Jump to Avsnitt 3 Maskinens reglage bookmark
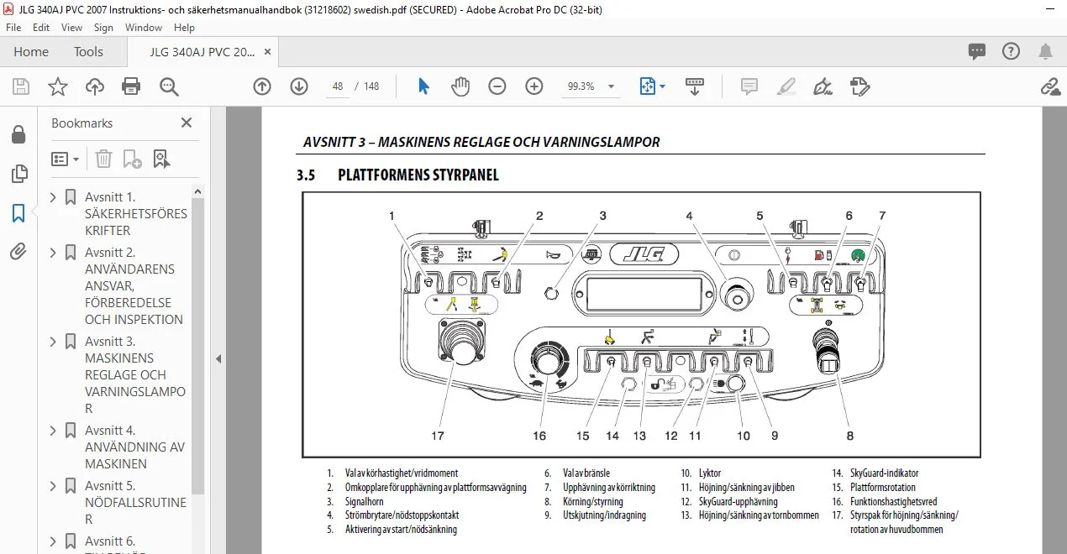The image size is (1067, 554). point(134,374)
